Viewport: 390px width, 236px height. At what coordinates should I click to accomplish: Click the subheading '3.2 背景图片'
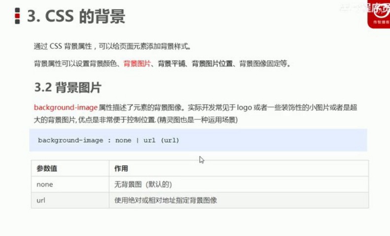tap(68, 88)
